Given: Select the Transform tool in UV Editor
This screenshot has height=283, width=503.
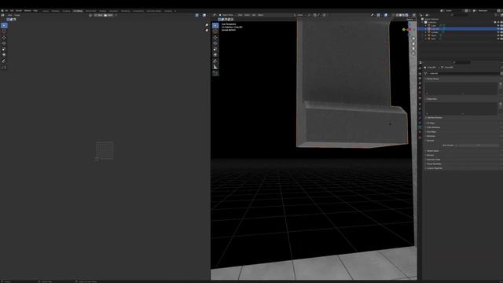Looking at the screenshot, I should (x=4, y=55).
